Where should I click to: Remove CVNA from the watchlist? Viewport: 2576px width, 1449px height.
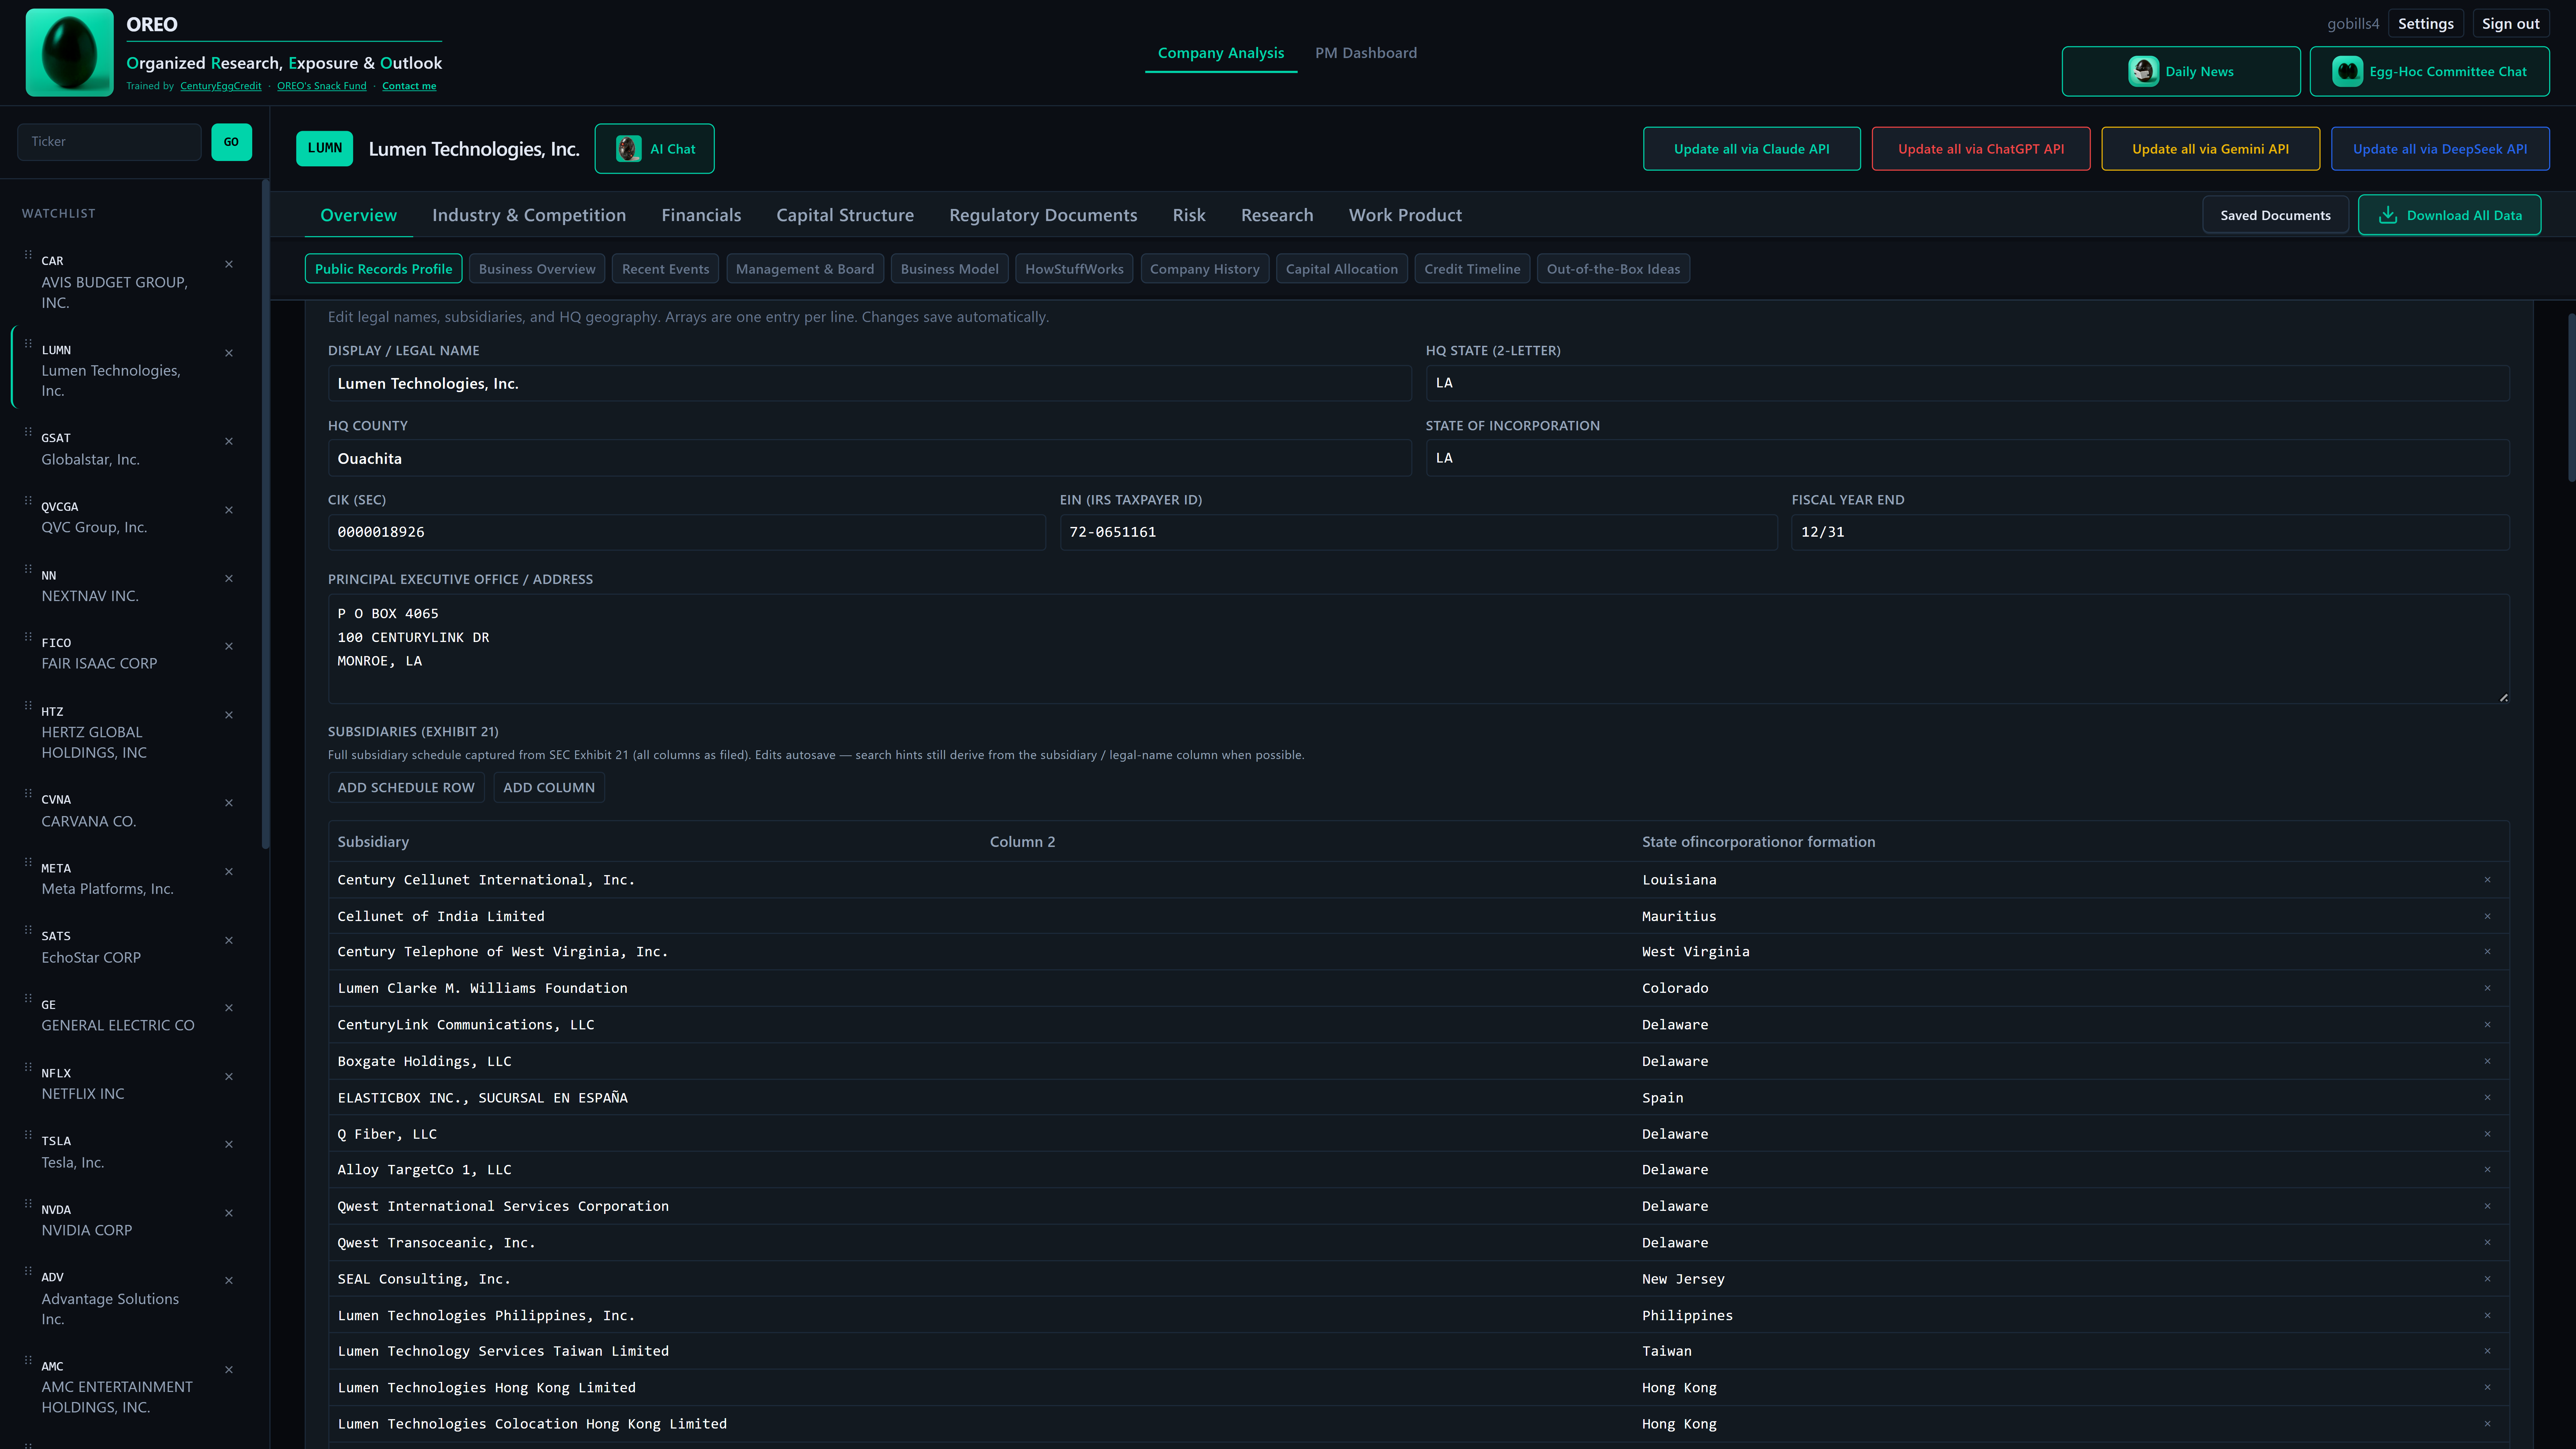[x=229, y=803]
